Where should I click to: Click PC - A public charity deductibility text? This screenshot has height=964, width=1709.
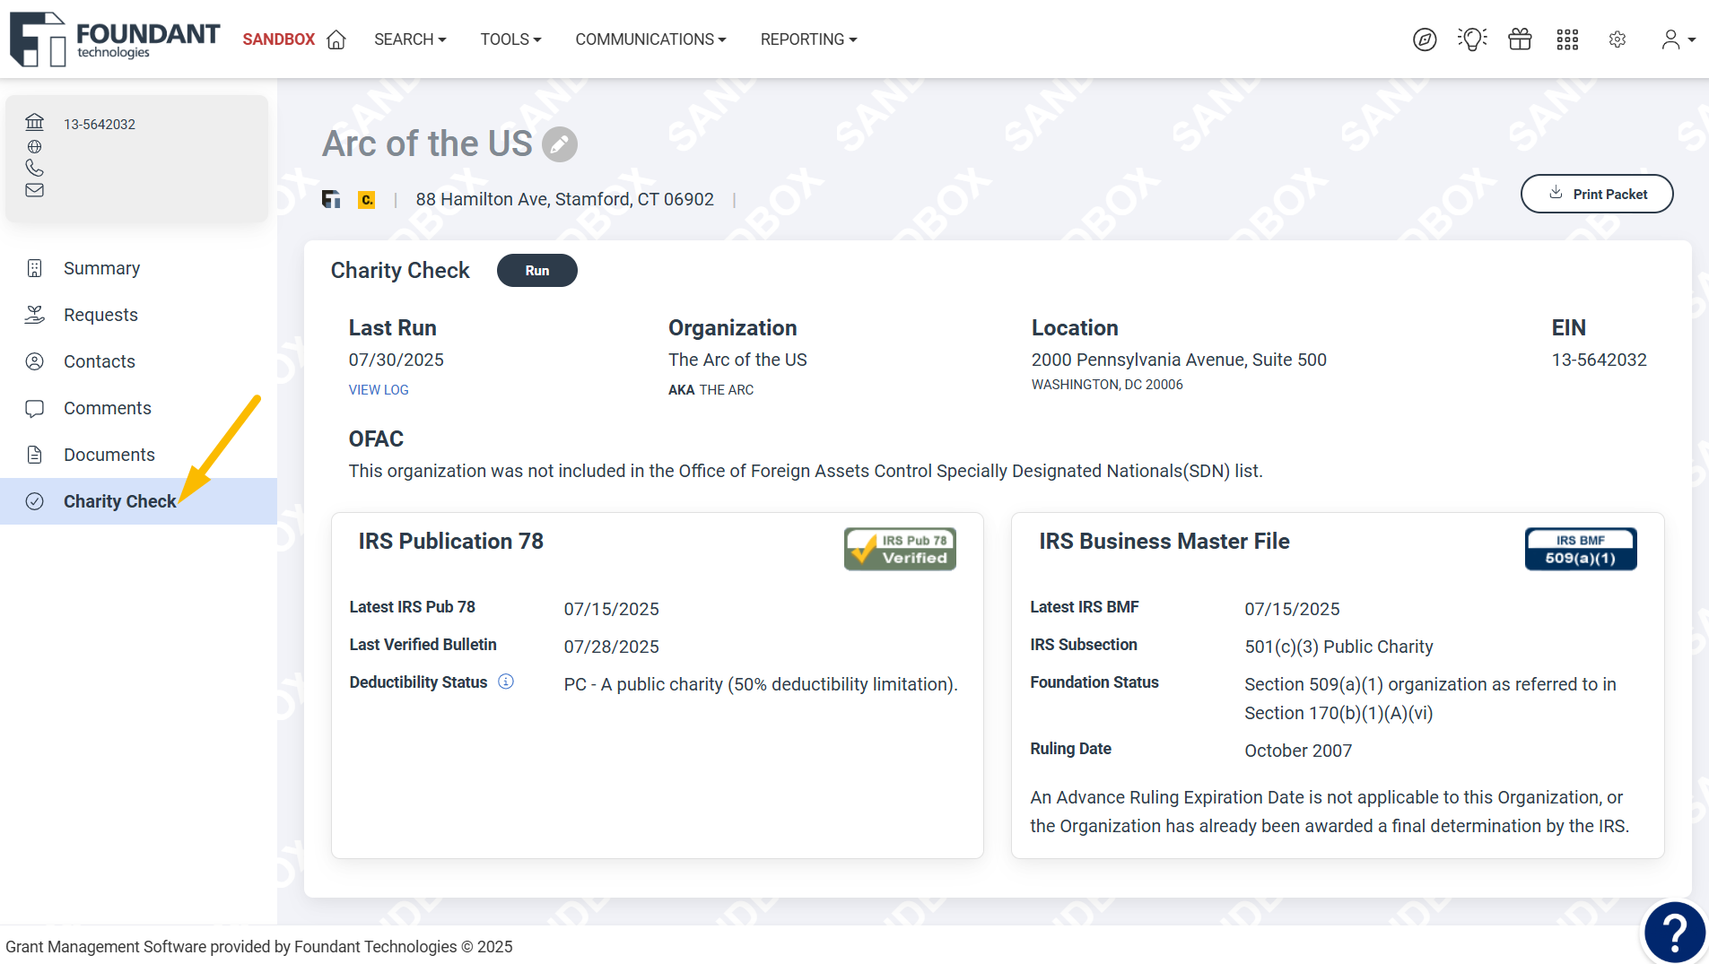click(761, 684)
